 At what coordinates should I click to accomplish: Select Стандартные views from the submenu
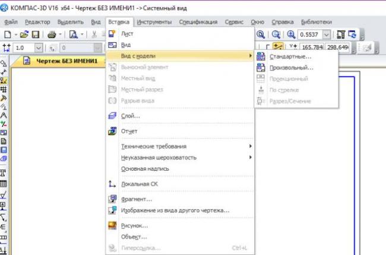tap(290, 56)
